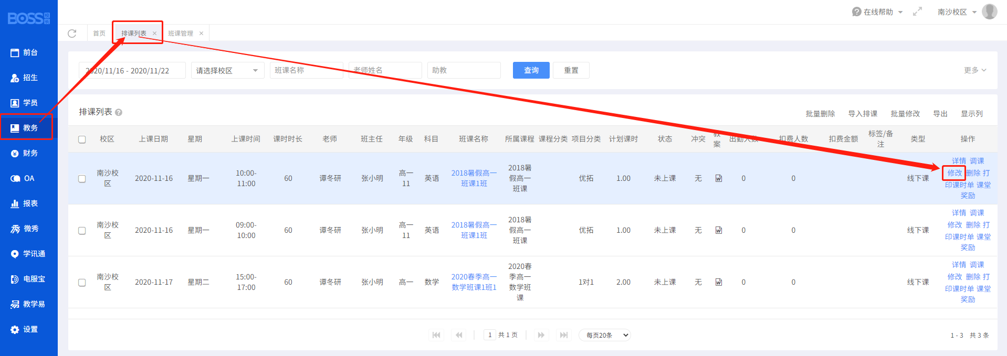Go to first page icon

pos(436,335)
